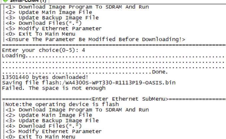This screenshot has width=226, height=139.
Task: Click the green icon on the Serial-COM4 tab
Action: (x=5, y=1)
